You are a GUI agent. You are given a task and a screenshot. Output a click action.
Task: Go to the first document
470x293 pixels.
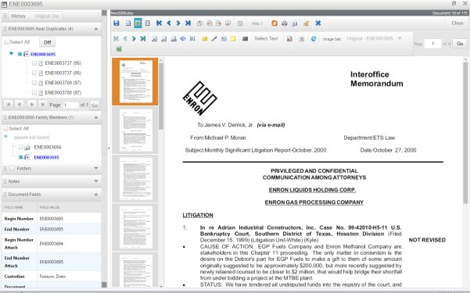point(160,23)
